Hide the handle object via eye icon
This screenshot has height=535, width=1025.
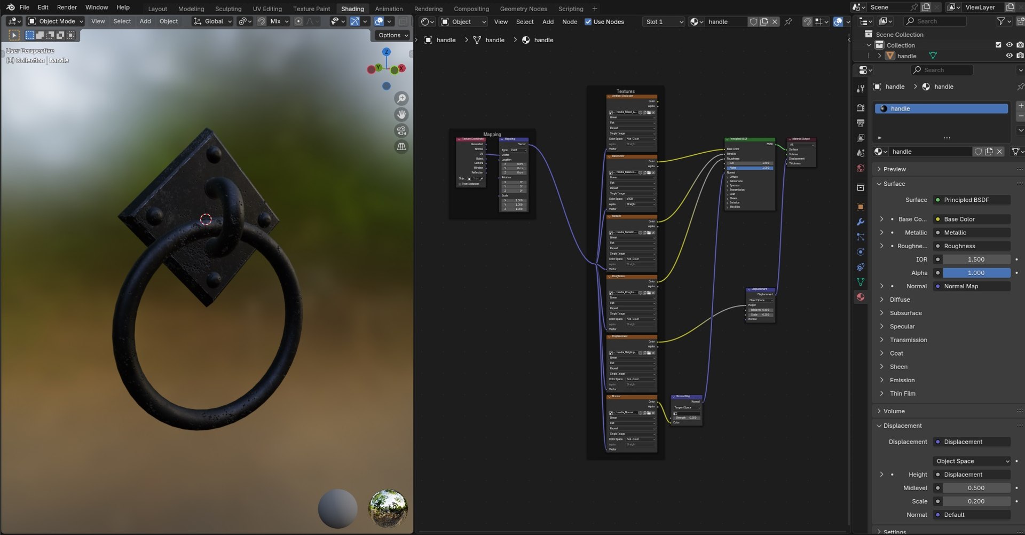click(1009, 56)
